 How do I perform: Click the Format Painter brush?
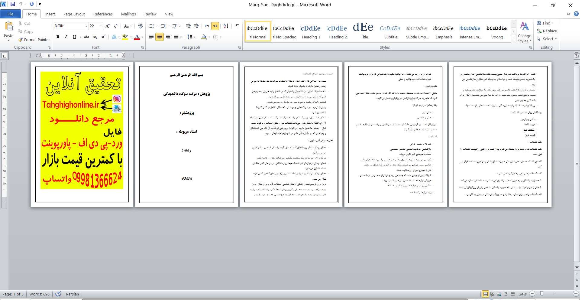(20, 40)
